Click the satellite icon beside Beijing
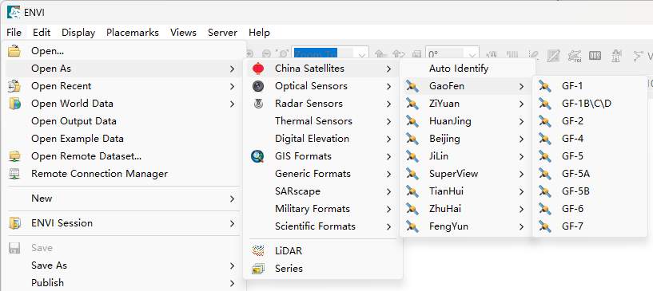The height and width of the screenshot is (291, 653). 412,139
